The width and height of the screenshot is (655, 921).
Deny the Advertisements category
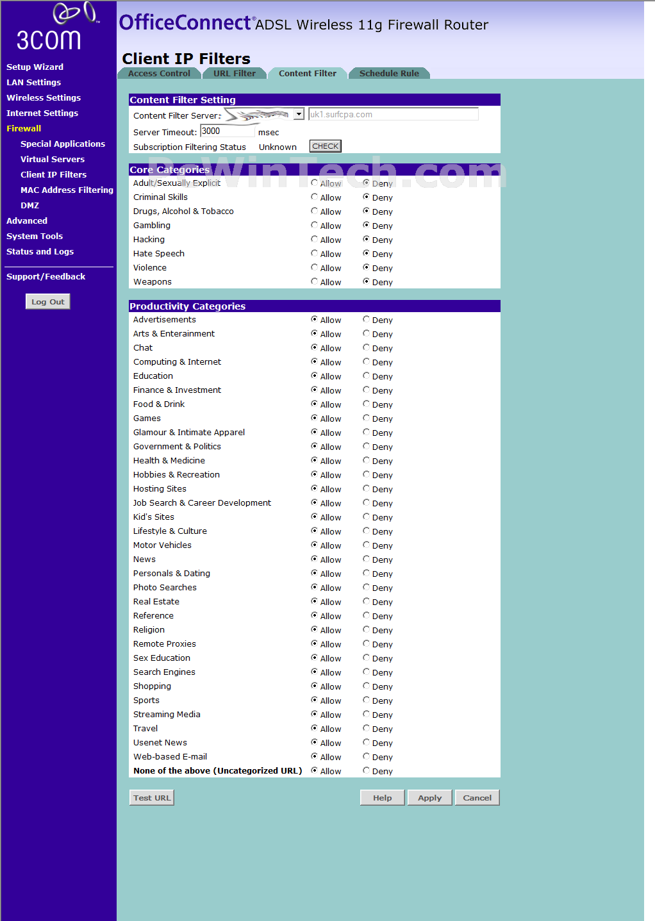click(366, 319)
